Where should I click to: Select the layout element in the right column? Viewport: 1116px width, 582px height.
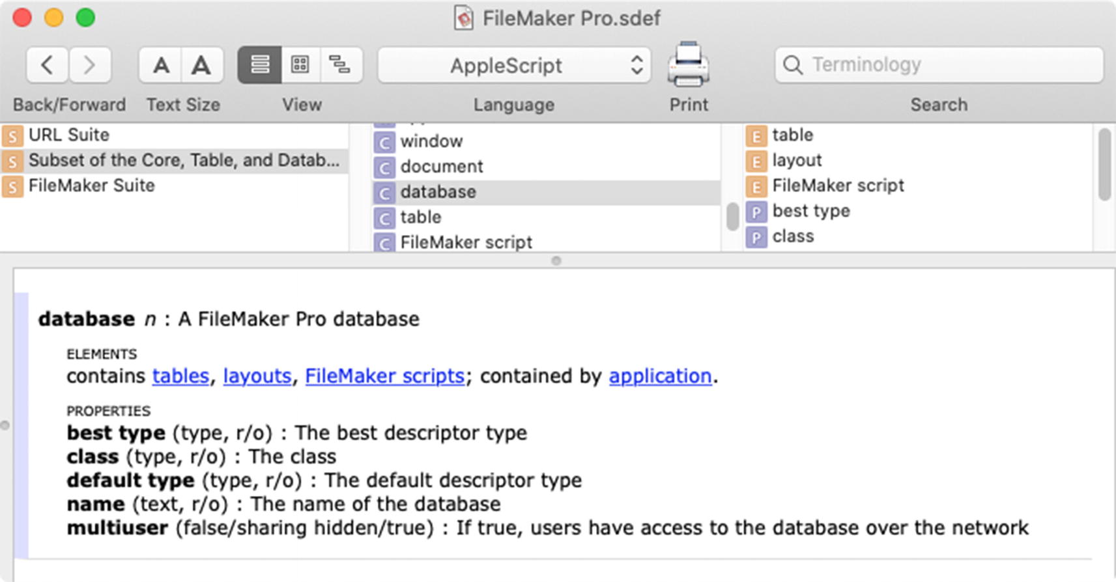(x=919, y=160)
